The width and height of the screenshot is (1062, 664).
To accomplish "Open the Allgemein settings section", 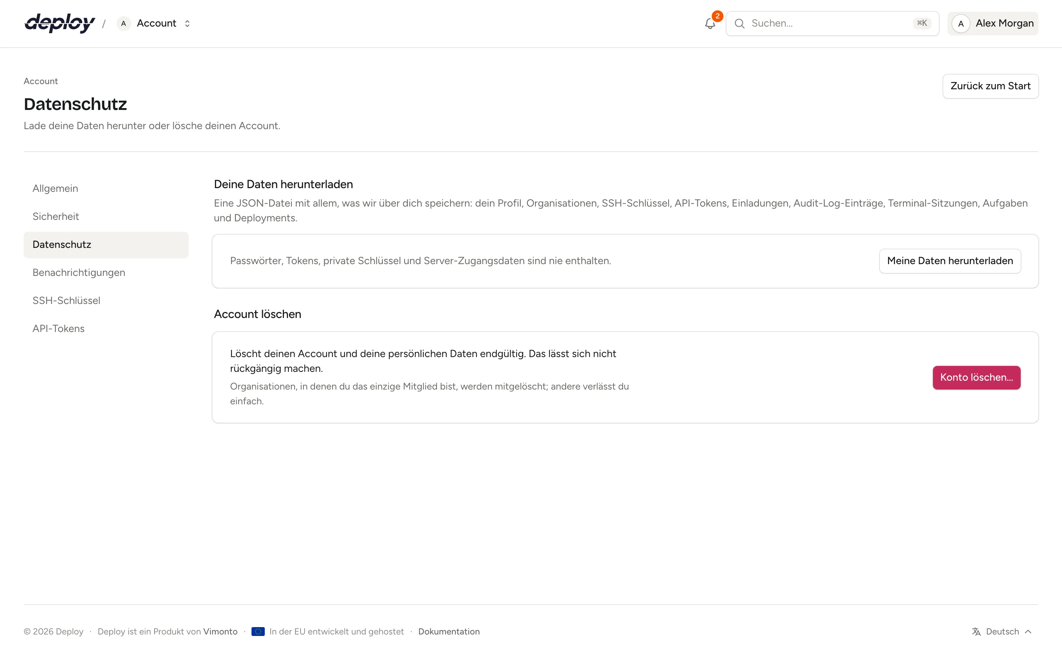I will click(x=106, y=189).
